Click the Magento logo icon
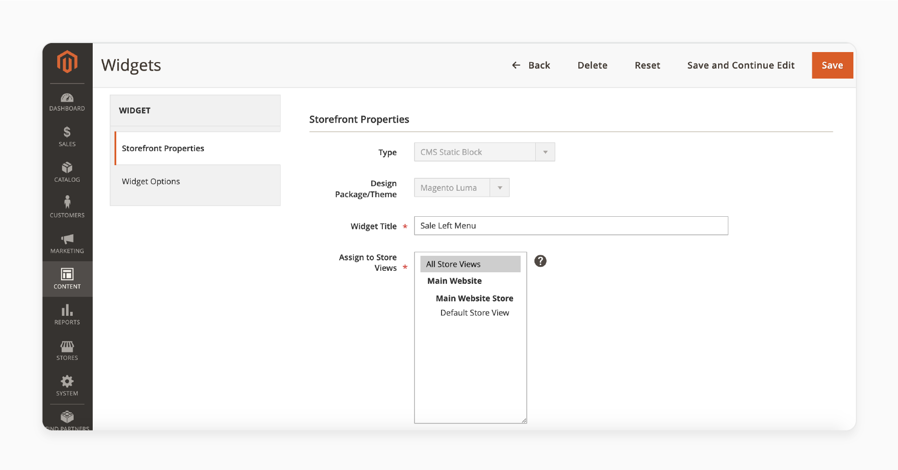 [67, 62]
